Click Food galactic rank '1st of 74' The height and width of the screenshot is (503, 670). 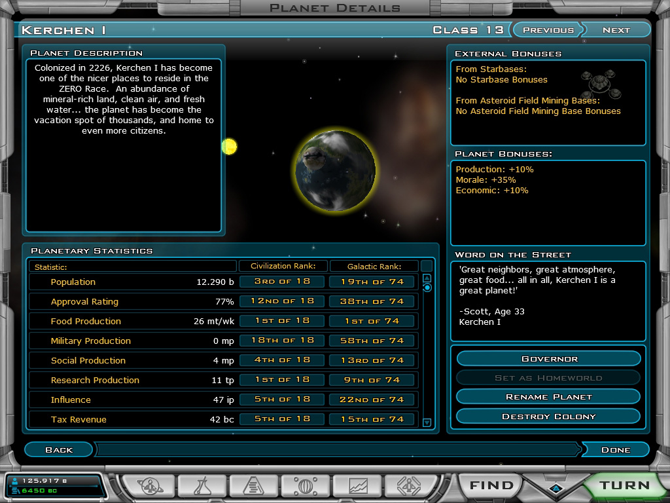point(372,321)
